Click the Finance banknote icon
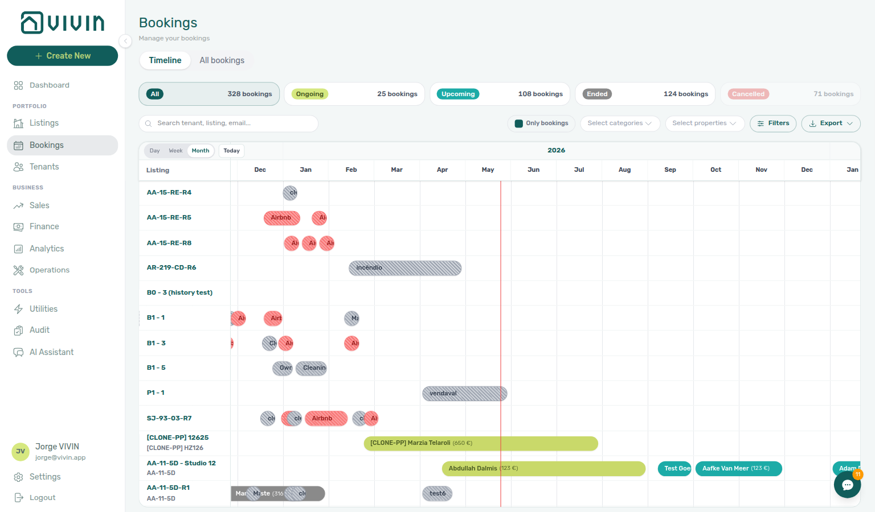 (x=18, y=226)
